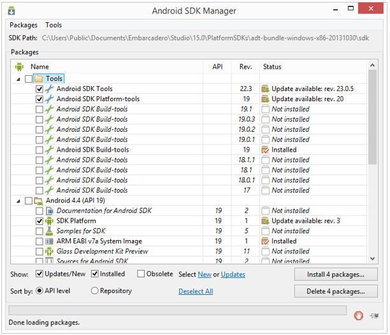This screenshot has width=390, height=335.
Task: Click the flask icon for Samples for SDK
Action: tap(49, 231)
